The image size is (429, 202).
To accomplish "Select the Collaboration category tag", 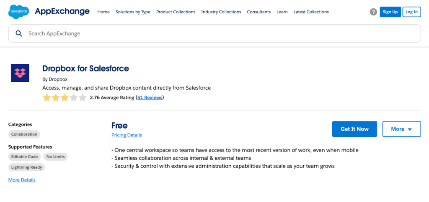I will (24, 134).
